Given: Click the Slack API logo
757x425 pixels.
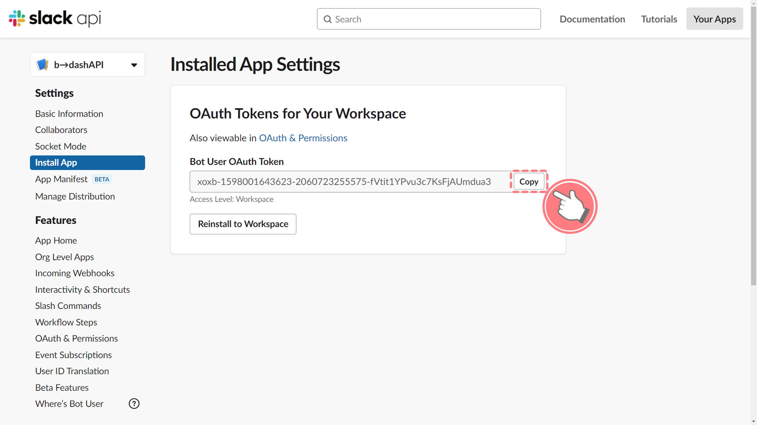Looking at the screenshot, I should (55, 18).
